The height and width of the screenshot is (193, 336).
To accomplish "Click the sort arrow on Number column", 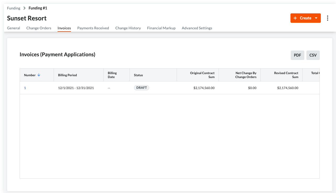I will tap(39, 75).
